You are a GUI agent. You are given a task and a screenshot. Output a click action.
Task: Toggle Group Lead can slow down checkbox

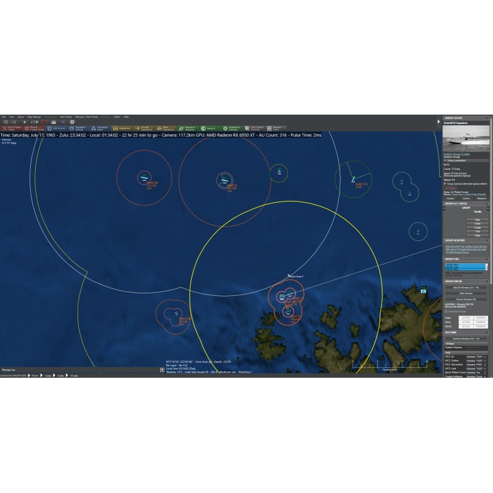pyautogui.click(x=446, y=183)
